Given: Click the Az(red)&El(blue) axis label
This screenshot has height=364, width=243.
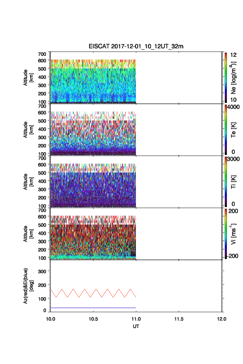Looking at the screenshot, I should tap(27, 286).
